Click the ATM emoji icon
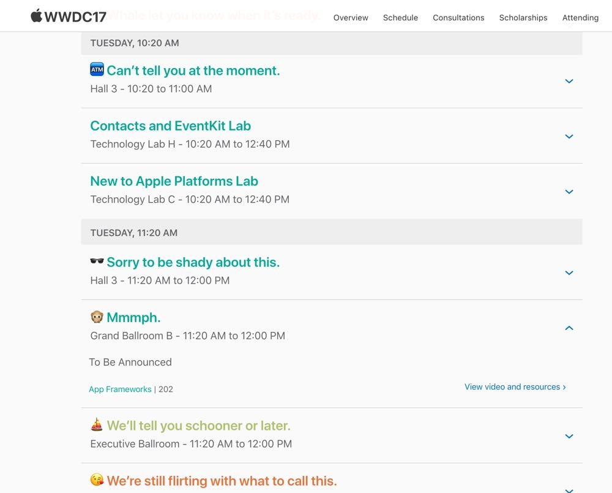The image size is (612, 493). click(x=97, y=70)
